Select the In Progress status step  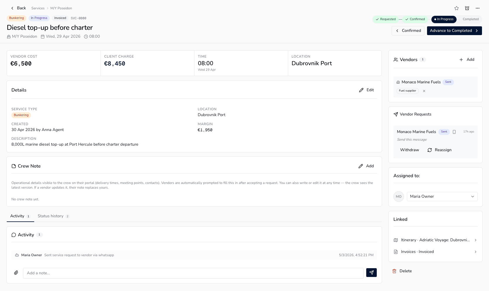(444, 19)
